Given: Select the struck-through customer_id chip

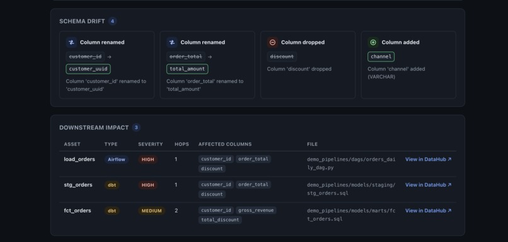Looking at the screenshot, I should pos(85,57).
